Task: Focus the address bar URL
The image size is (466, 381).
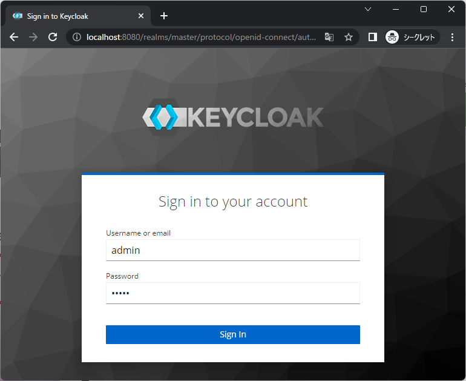Action: click(x=200, y=37)
